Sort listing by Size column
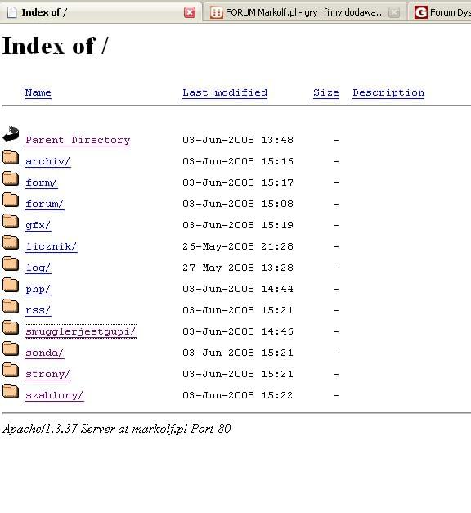Image resolution: width=471 pixels, height=513 pixels. click(326, 93)
